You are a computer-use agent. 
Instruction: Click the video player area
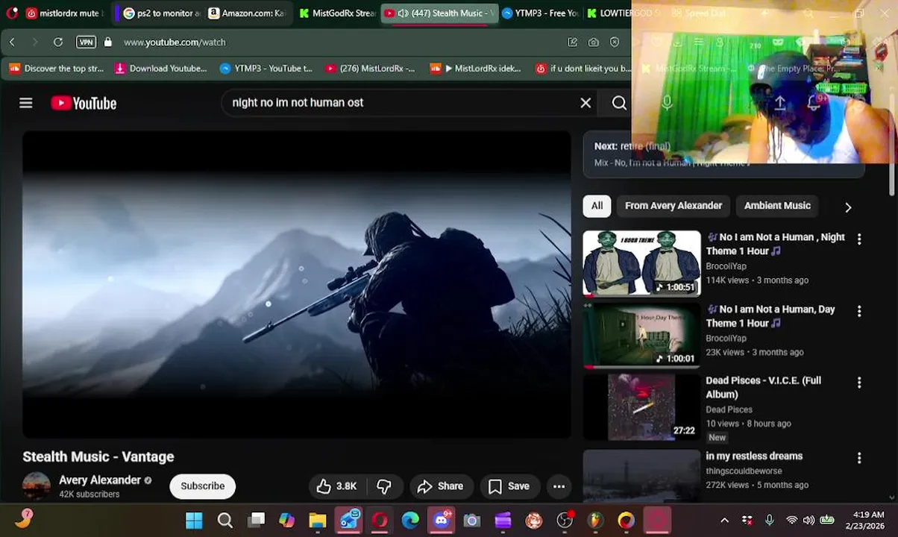point(297,285)
